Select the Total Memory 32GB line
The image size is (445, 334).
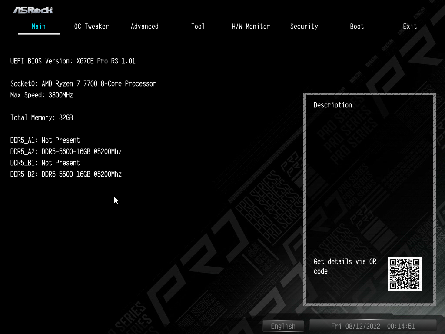[x=41, y=117]
